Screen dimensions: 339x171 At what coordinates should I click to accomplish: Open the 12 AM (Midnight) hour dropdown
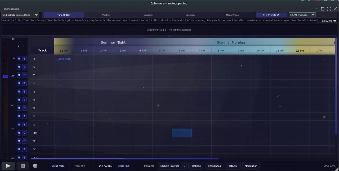tap(302, 15)
